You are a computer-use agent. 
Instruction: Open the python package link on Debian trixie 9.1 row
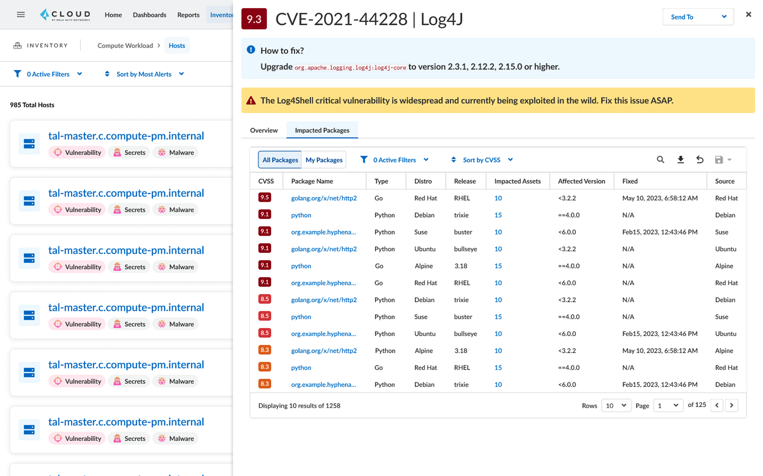point(301,215)
